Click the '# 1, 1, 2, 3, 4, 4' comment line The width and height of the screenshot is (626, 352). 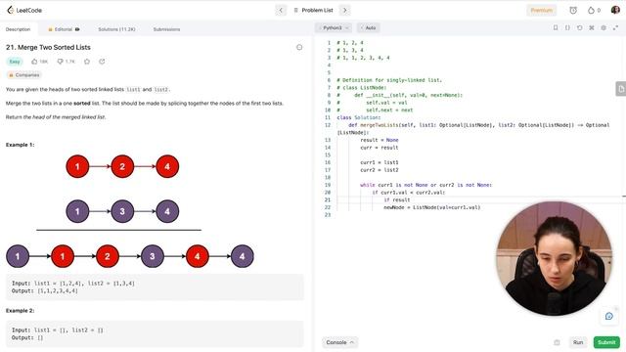click(363, 58)
